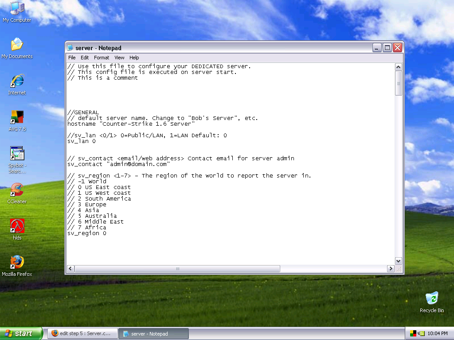Screen dimensions: 454x340
Task: Click the '// 2 South America' line
Action: pyautogui.click(x=99, y=199)
